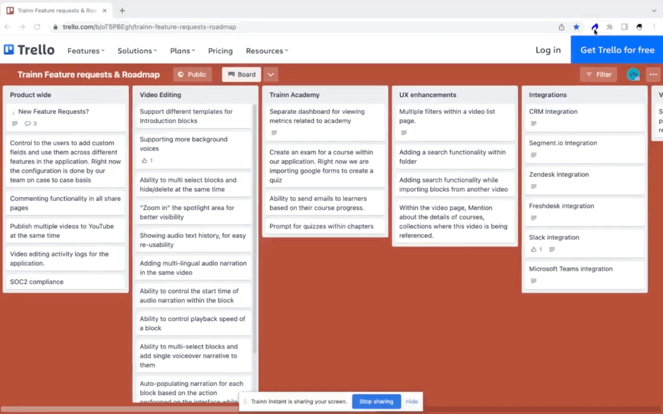
Task: Click the share page icon in address bar
Action: point(562,26)
